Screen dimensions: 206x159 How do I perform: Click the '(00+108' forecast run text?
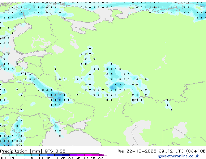196,151
